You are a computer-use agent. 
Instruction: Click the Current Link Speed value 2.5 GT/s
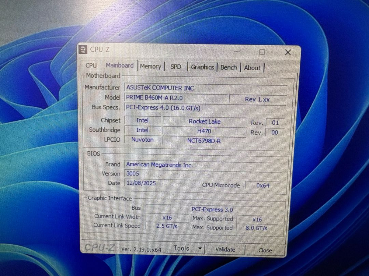coord(167,226)
